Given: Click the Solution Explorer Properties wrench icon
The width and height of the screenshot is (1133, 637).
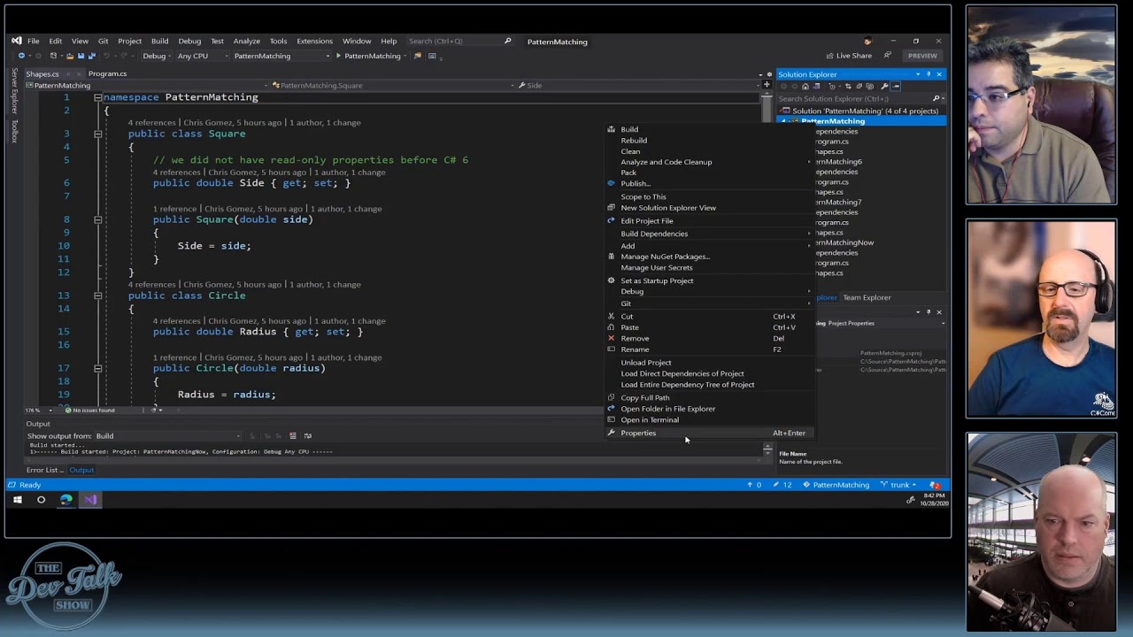Looking at the screenshot, I should point(884,87).
